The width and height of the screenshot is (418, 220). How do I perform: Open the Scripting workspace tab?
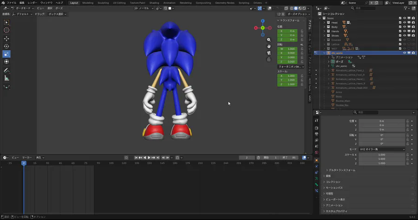point(244,3)
